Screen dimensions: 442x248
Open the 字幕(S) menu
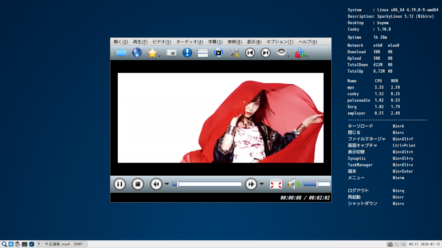click(x=215, y=42)
